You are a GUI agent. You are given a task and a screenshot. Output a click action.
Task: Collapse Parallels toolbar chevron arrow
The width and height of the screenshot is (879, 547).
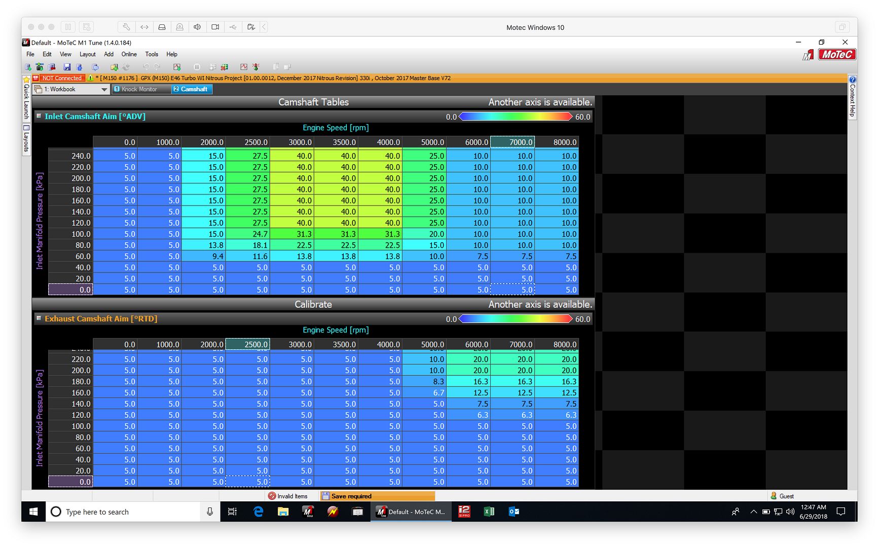pyautogui.click(x=264, y=27)
